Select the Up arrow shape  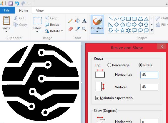pos(146,25)
